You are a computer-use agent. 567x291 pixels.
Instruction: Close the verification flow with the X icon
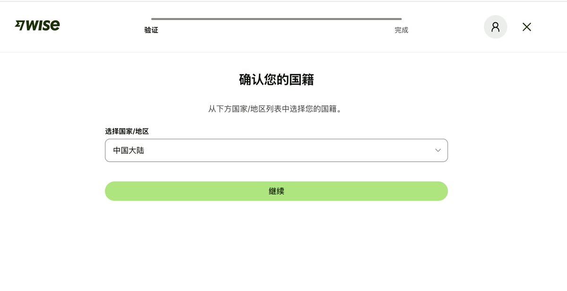(527, 27)
